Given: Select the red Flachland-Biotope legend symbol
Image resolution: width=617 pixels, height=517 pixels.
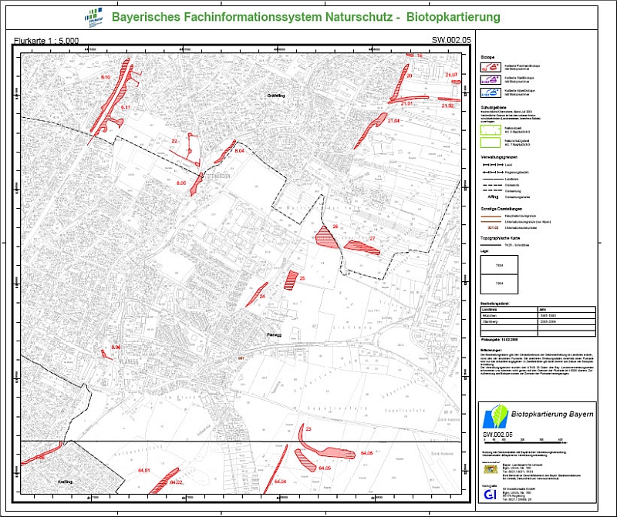Looking at the screenshot, I should pyautogui.click(x=491, y=66).
